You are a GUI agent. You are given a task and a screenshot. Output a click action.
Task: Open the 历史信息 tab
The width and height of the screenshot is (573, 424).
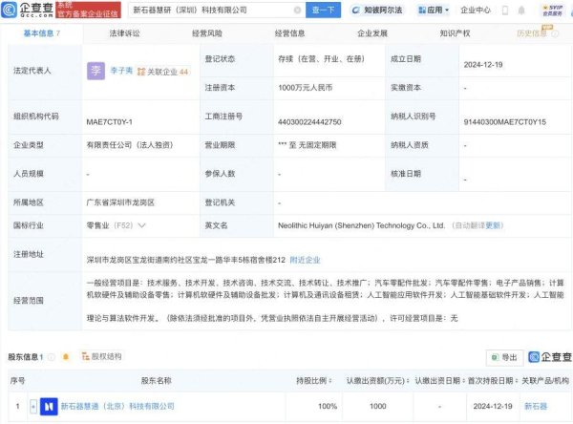coord(532,33)
